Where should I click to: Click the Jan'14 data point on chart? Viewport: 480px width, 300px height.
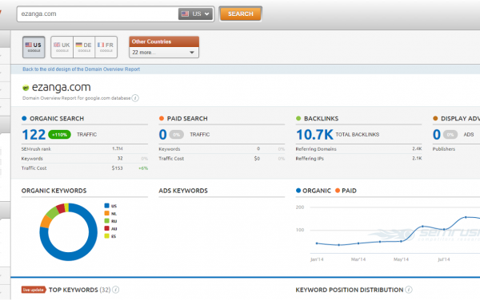(317, 243)
